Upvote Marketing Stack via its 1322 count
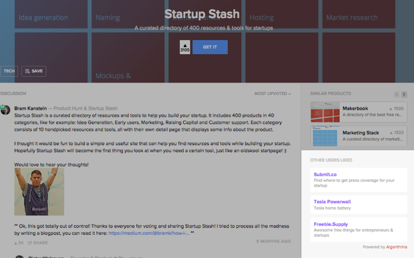 pos(397,133)
